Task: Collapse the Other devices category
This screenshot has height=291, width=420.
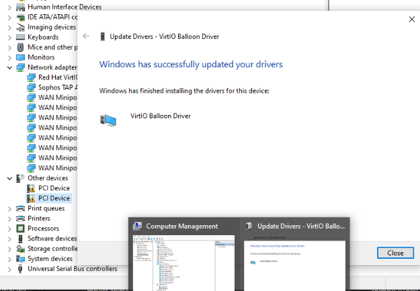Action: coord(9,178)
